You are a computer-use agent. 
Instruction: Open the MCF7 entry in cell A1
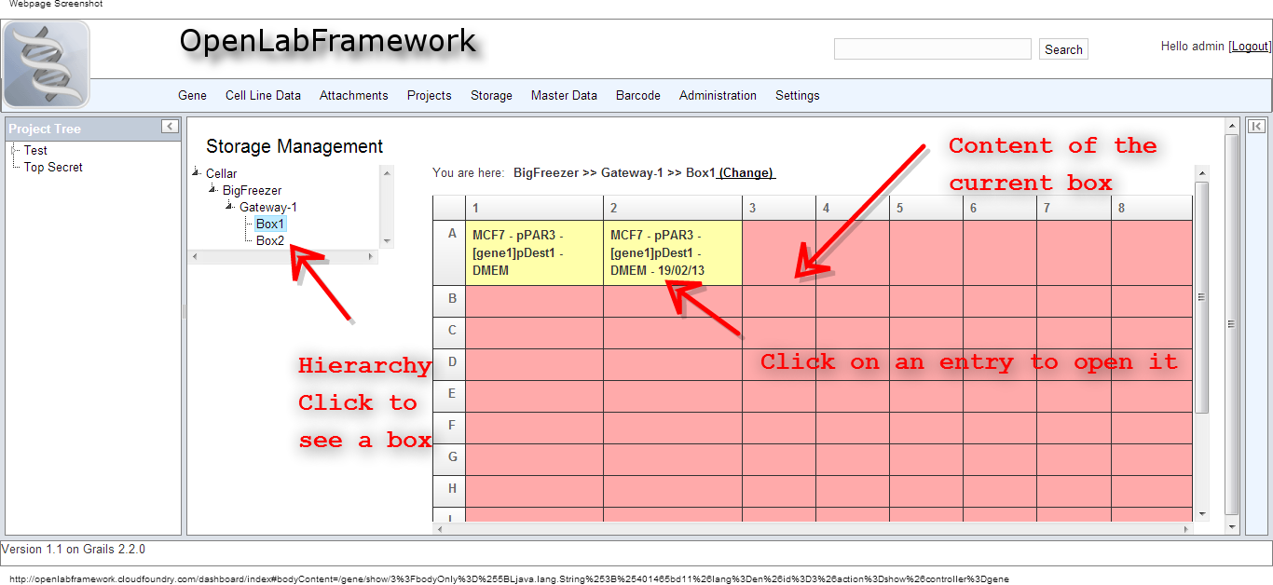(x=534, y=252)
